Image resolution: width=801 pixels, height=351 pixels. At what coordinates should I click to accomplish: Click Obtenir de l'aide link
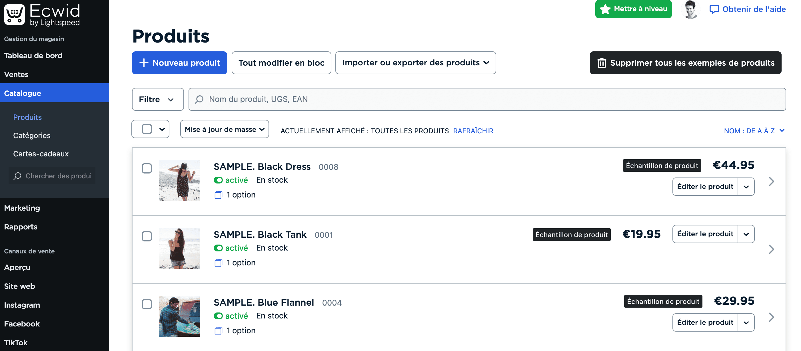(748, 9)
